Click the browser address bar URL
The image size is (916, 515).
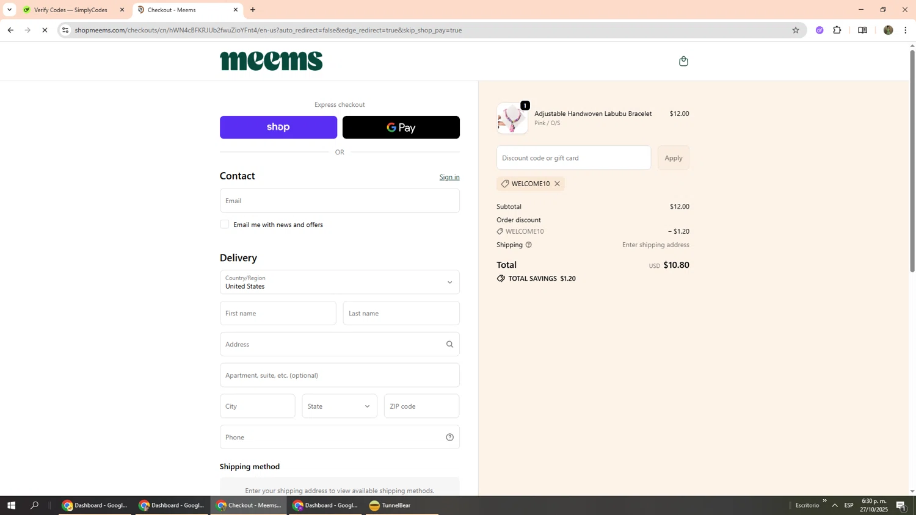(269, 30)
